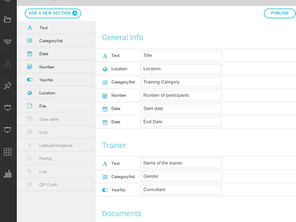Edit the Consultant input field
The image size is (296, 222).
pyautogui.click(x=181, y=190)
